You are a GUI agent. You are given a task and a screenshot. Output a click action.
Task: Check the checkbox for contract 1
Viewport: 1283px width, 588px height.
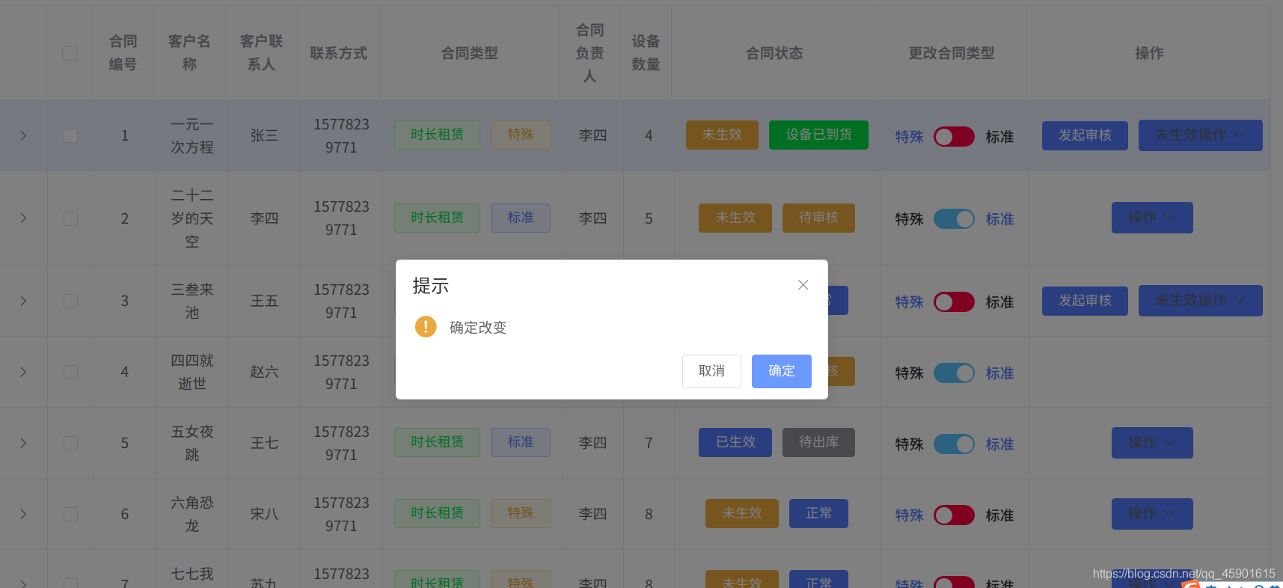[x=70, y=135]
